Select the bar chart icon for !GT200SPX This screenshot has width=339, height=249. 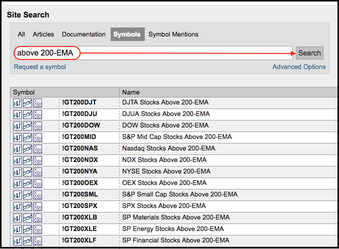coord(18,206)
